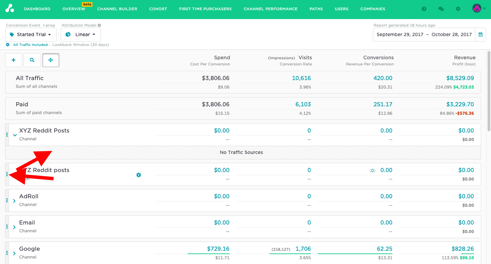Click Google conversions 62.25

coord(385,249)
